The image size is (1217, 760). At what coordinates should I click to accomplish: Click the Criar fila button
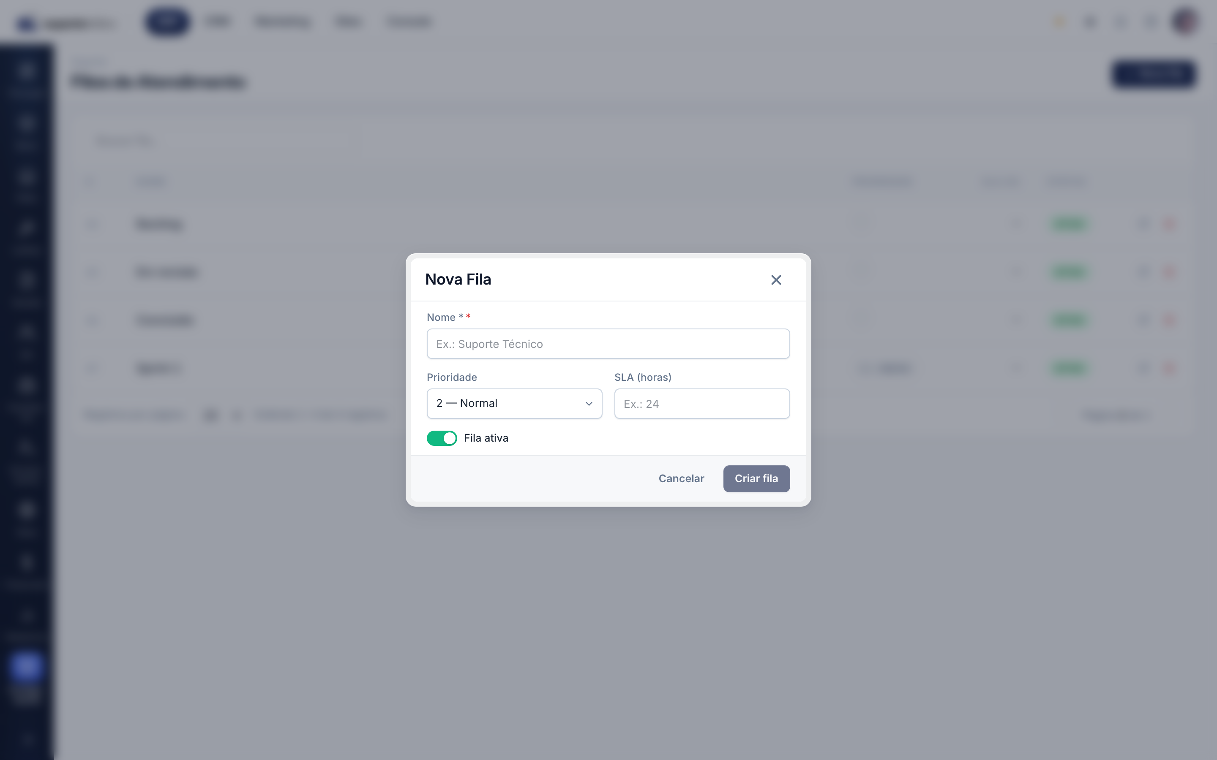click(756, 478)
